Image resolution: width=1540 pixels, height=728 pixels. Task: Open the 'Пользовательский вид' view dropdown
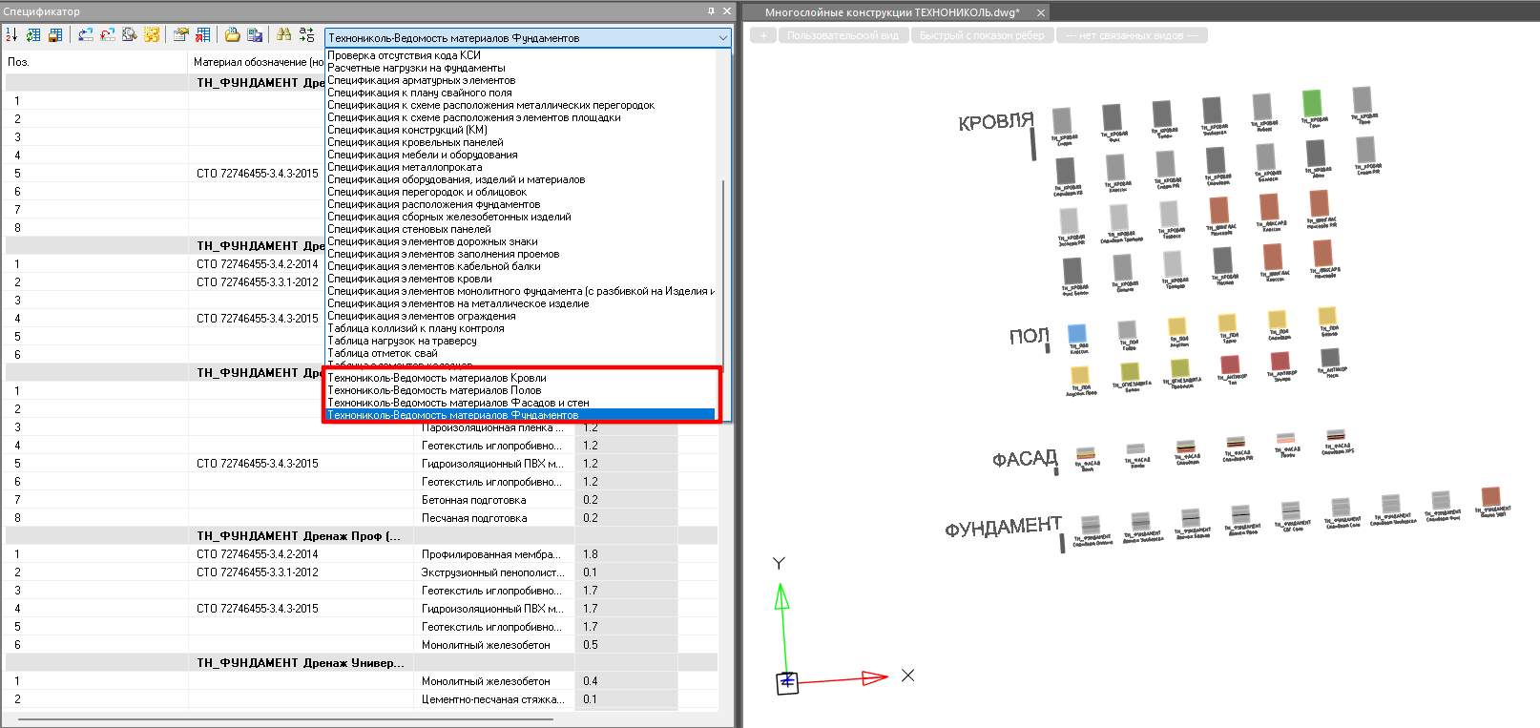click(843, 35)
